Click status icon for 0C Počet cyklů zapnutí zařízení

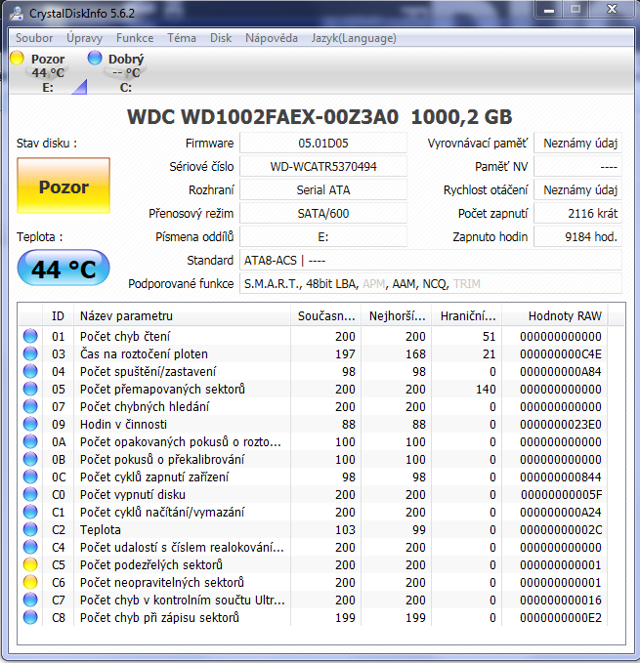click(x=30, y=477)
